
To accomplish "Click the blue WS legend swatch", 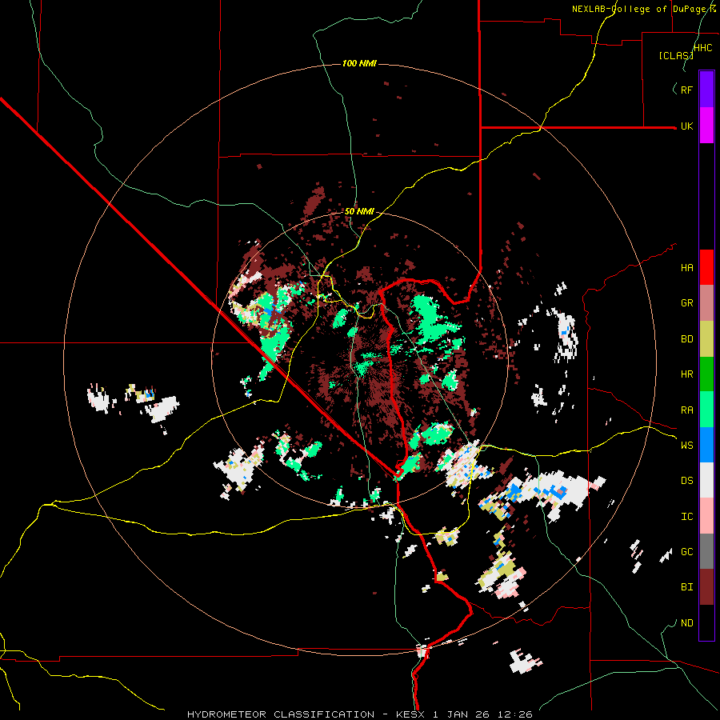I will pos(706,445).
